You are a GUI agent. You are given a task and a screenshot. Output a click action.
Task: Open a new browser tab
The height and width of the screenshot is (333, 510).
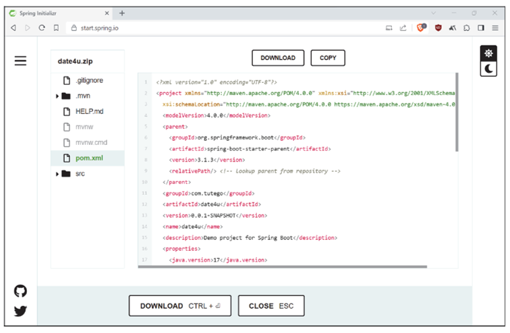tap(122, 13)
